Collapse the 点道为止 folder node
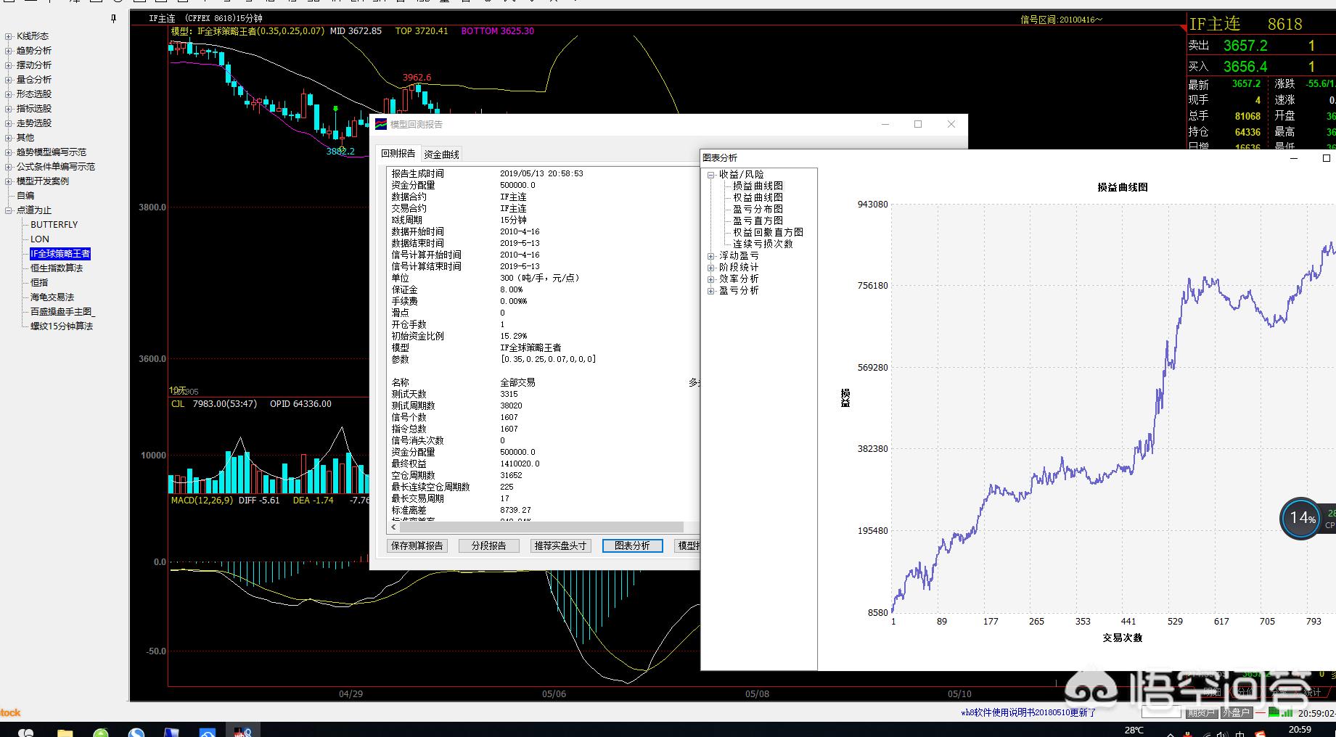 coord(8,210)
